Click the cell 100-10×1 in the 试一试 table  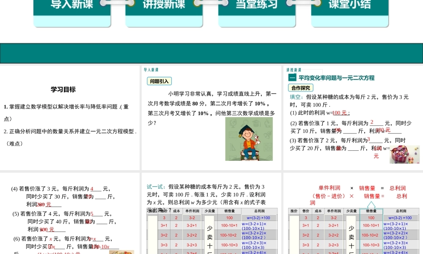pos(229,225)
